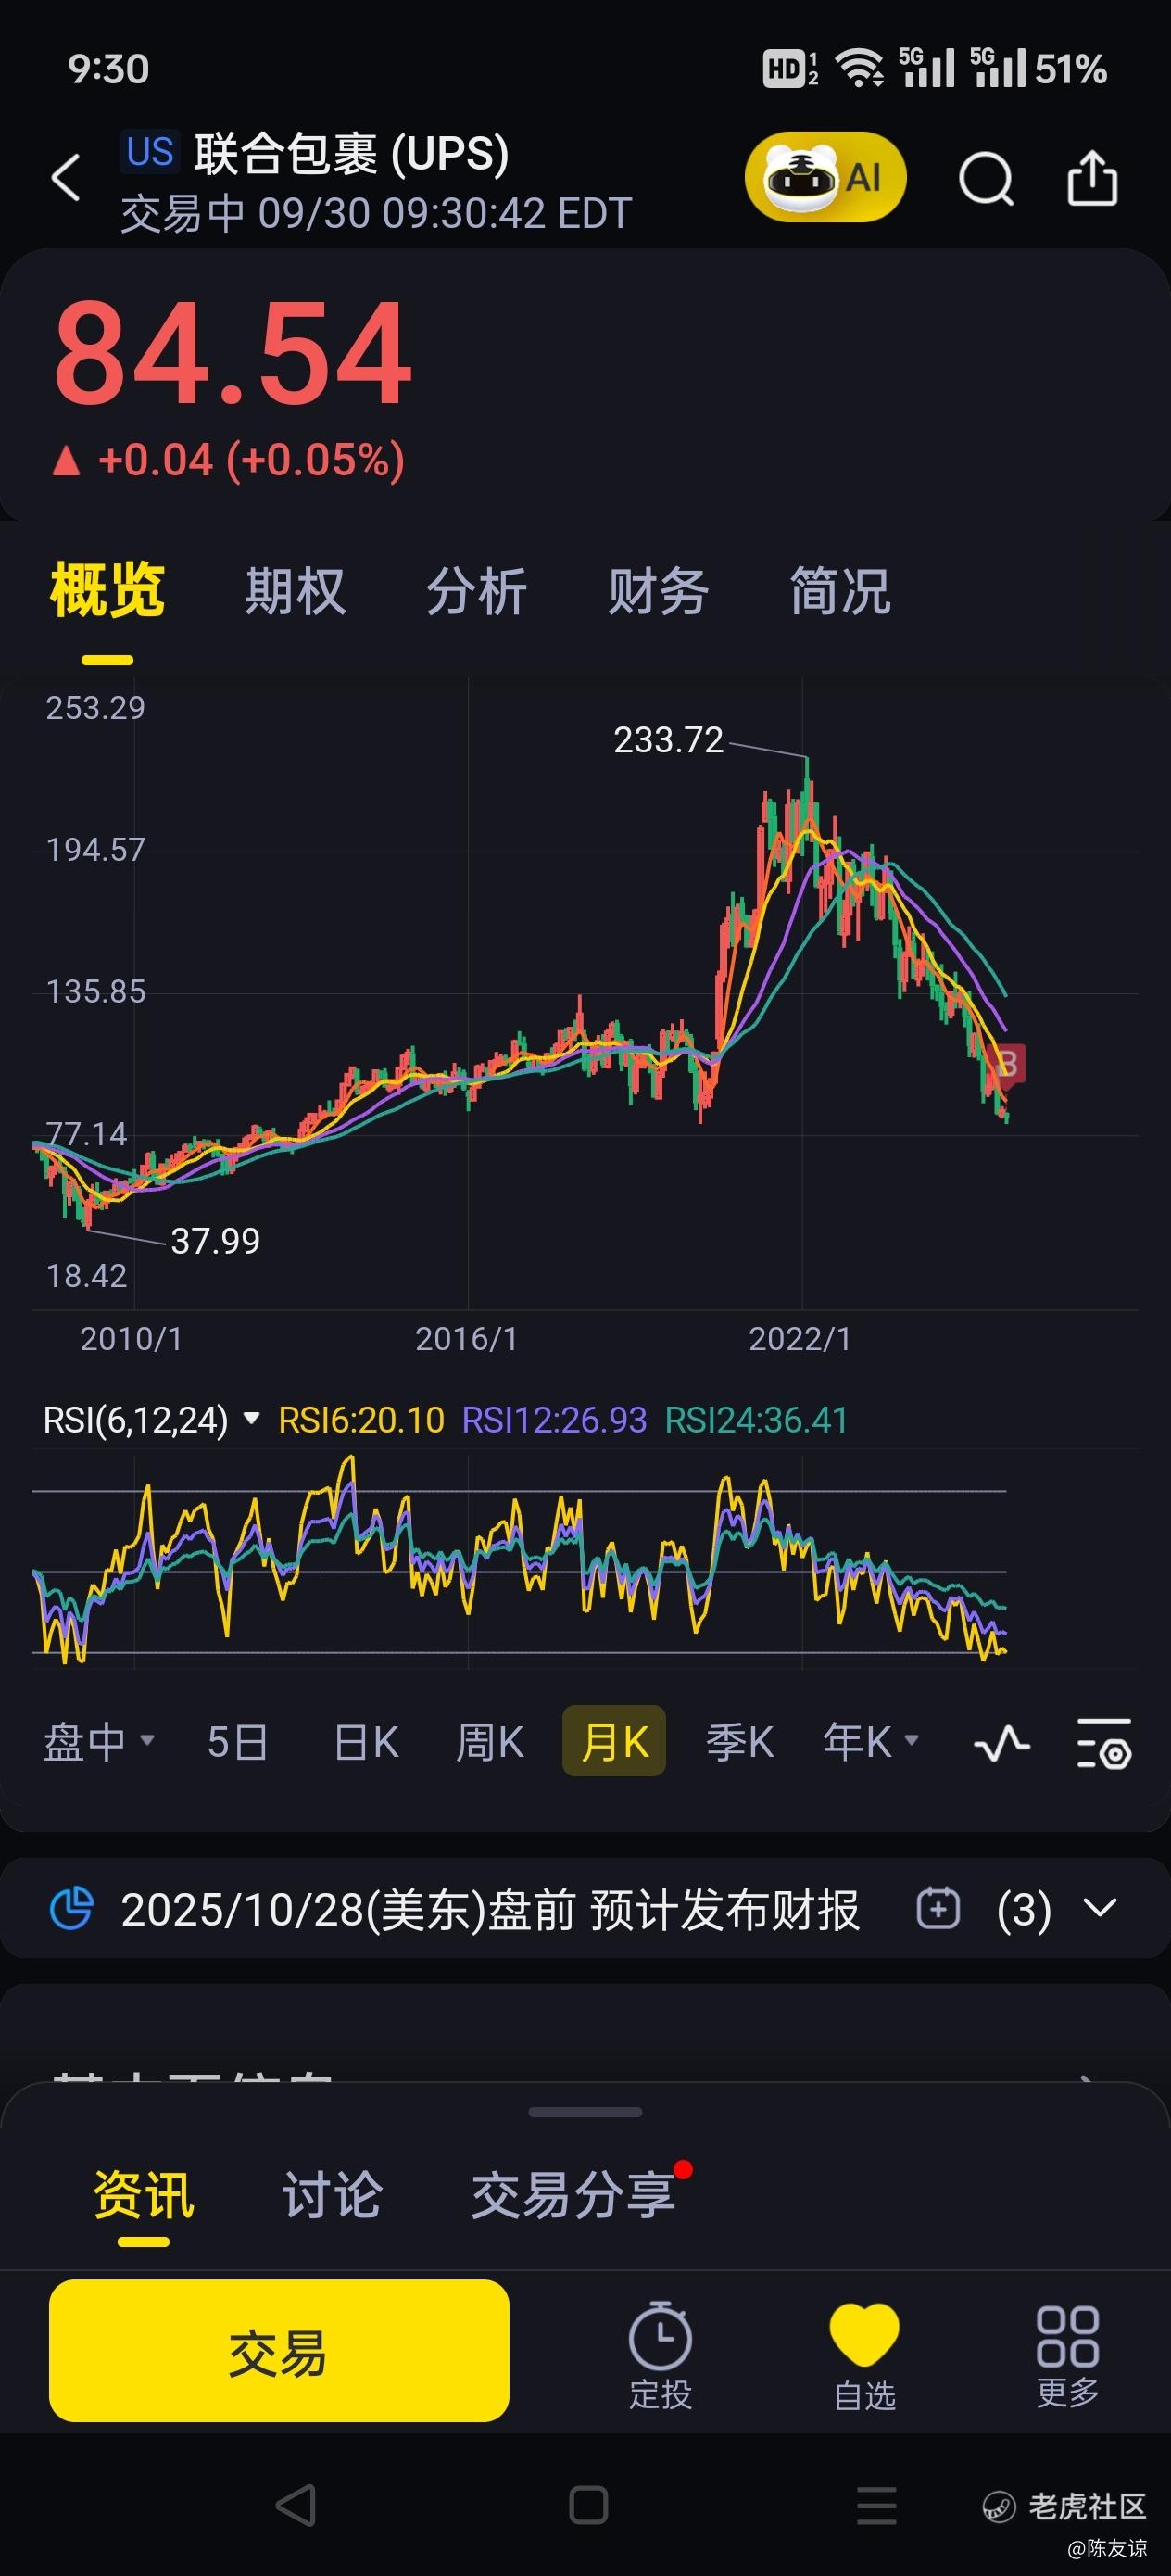Add earnings date to calendar icon
The image size is (1171, 2576).
(938, 1908)
